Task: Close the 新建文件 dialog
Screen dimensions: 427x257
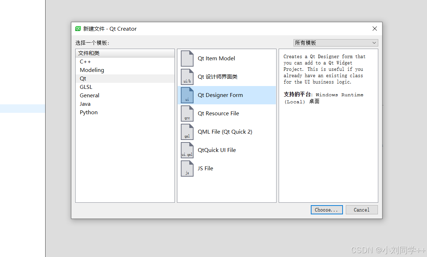Action: [375, 29]
